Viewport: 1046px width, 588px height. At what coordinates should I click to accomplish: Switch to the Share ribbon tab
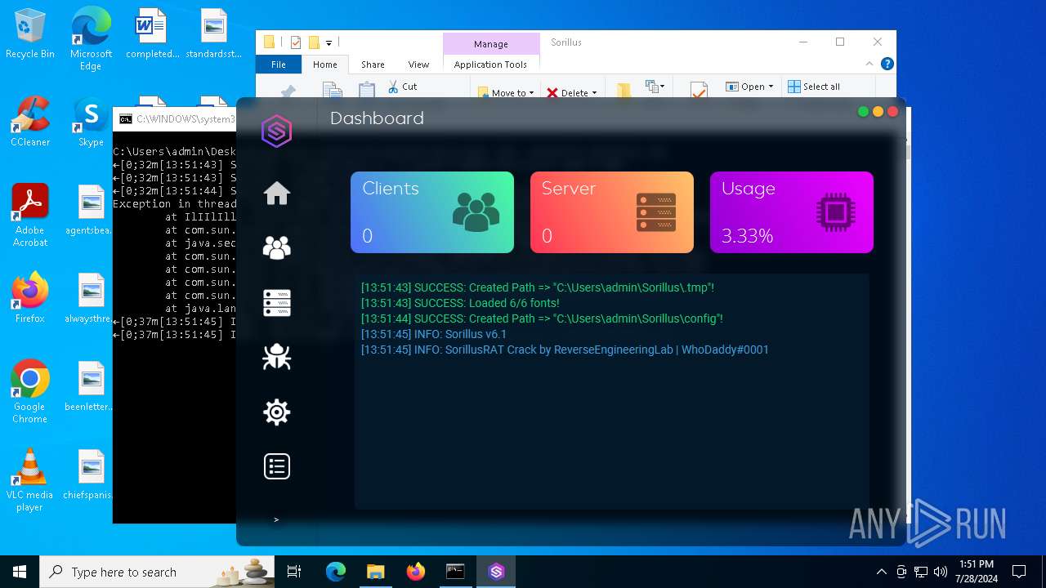pos(373,65)
